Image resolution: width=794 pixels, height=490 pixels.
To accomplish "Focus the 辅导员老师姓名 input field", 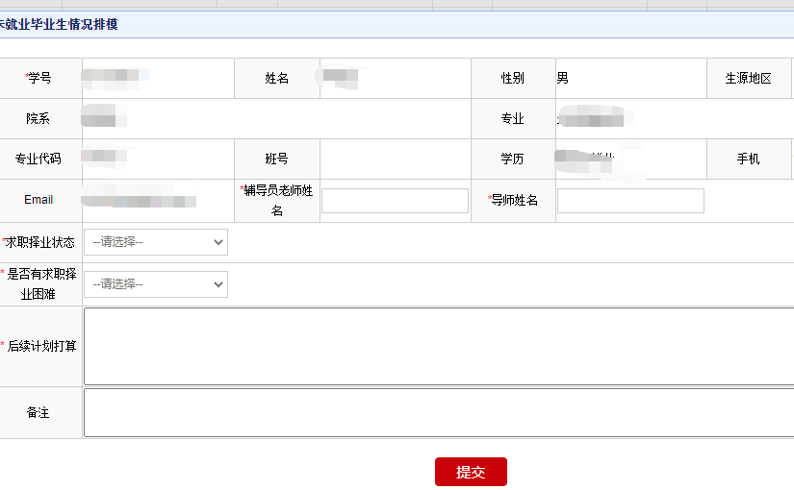I will [x=395, y=201].
